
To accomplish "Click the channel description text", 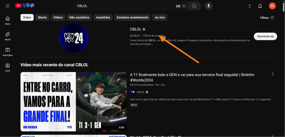I will point(190,42).
